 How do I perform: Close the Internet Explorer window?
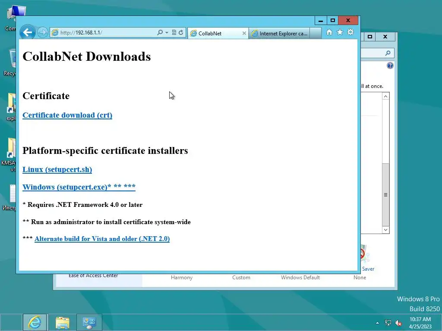pyautogui.click(x=348, y=21)
